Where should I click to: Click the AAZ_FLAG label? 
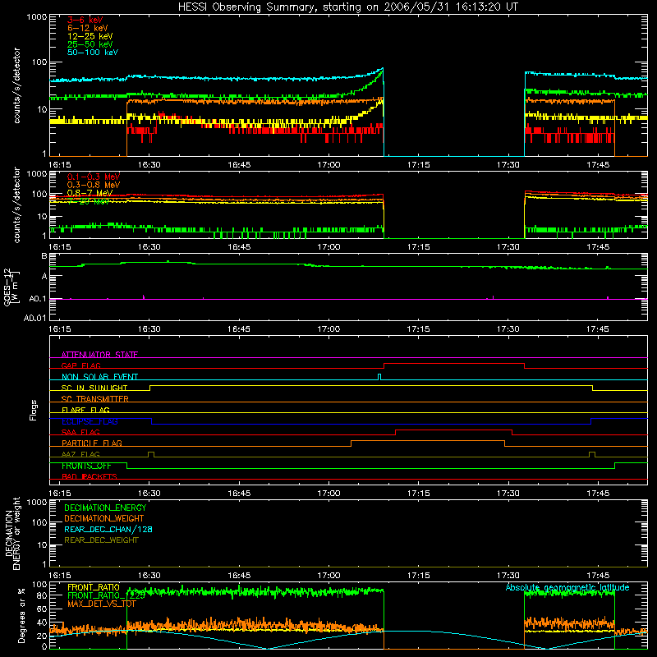[x=80, y=454]
